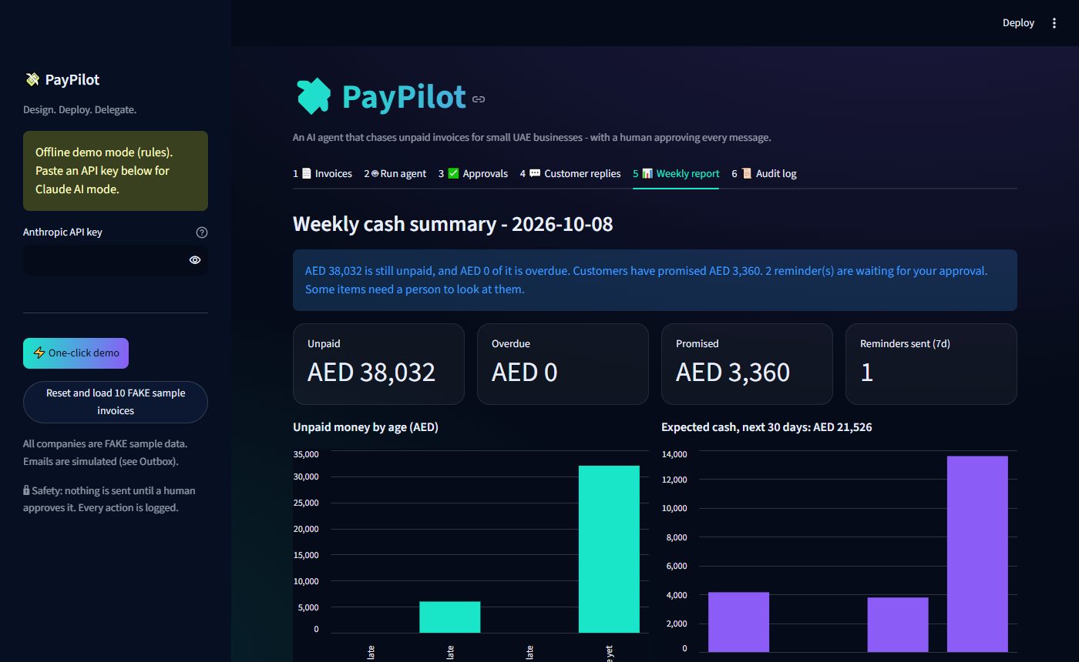Image resolution: width=1079 pixels, height=662 pixels.
Task: Click 'Design. Deploy. Delegate.' tagline
Action: [x=79, y=110]
